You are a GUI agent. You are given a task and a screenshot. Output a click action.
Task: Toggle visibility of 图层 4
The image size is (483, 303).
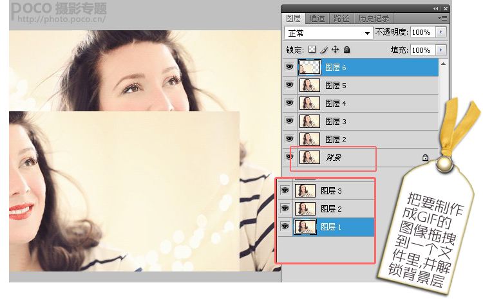(289, 103)
